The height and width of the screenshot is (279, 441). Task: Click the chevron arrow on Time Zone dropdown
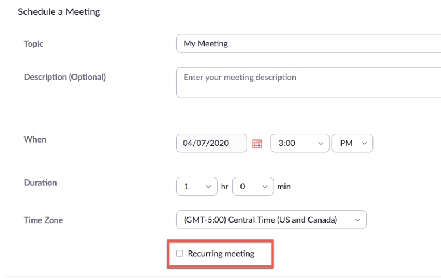(x=358, y=220)
